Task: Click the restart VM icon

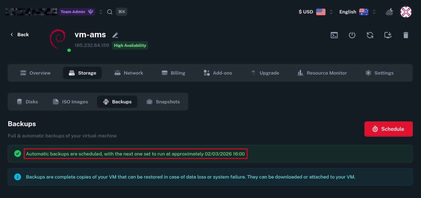Action: (x=370, y=35)
